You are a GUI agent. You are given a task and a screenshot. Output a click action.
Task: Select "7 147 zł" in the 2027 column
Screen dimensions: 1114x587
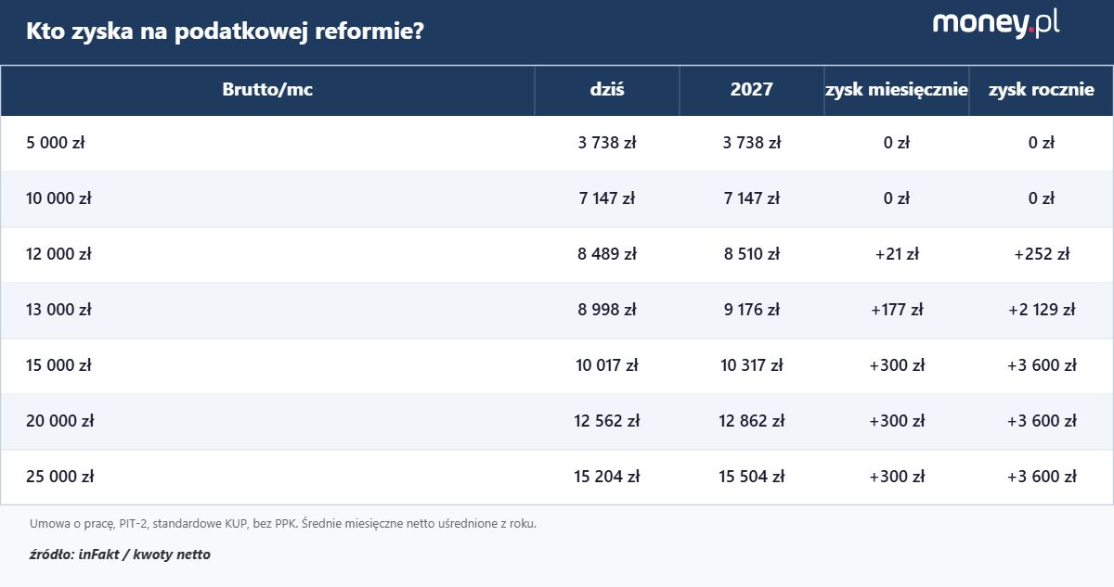pyautogui.click(x=752, y=198)
